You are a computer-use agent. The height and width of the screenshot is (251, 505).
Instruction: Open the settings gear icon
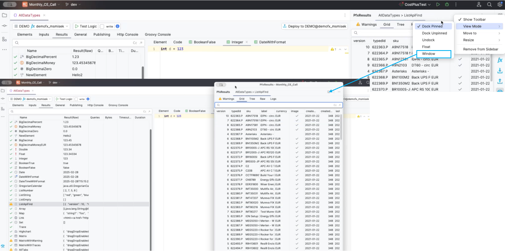click(500, 4)
